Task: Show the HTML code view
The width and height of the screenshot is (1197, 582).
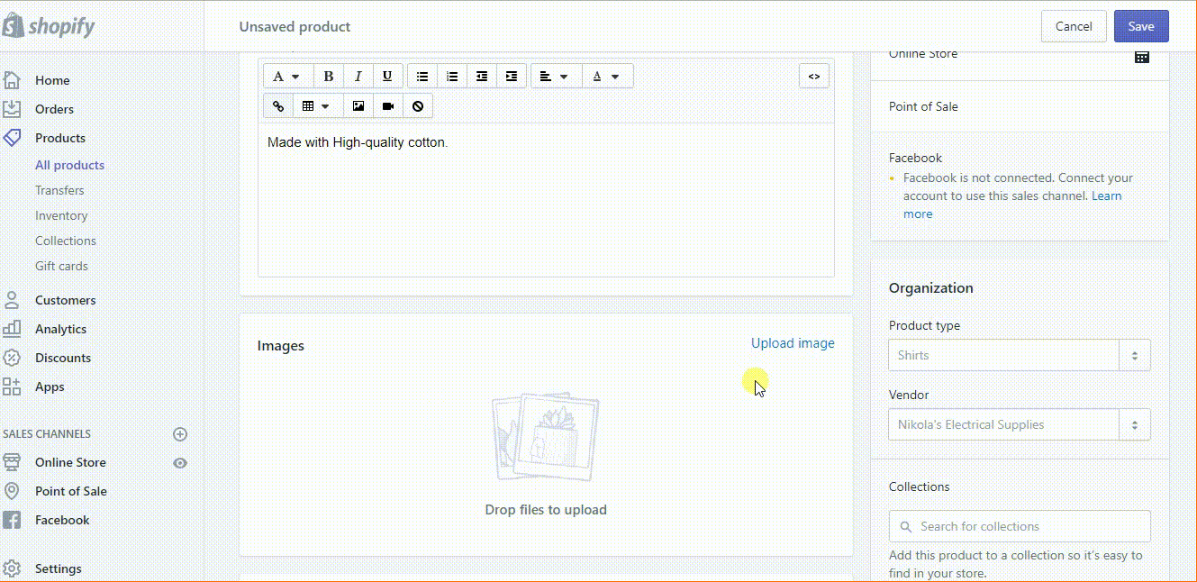Action: (x=814, y=77)
